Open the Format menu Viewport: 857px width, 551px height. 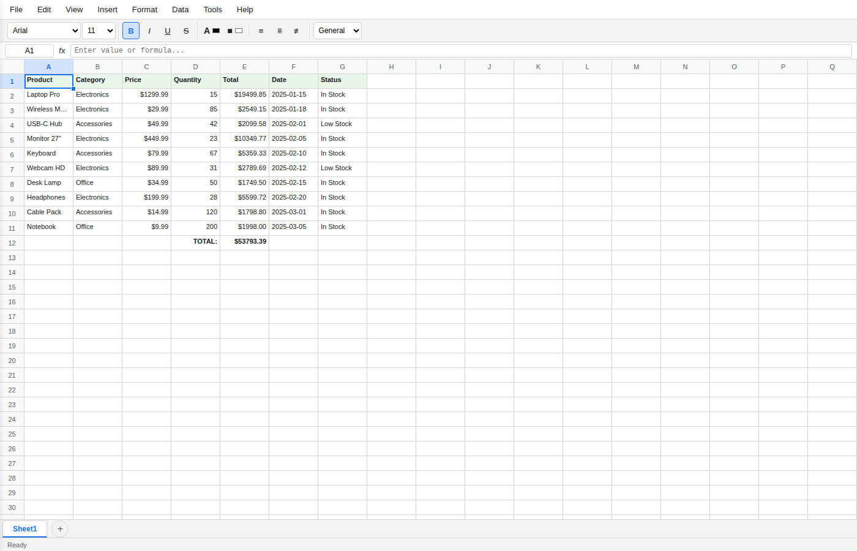144,10
